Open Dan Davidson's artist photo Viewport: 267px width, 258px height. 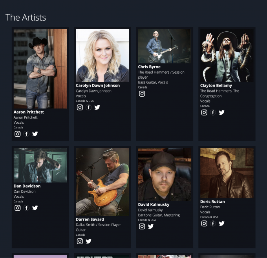click(40, 165)
